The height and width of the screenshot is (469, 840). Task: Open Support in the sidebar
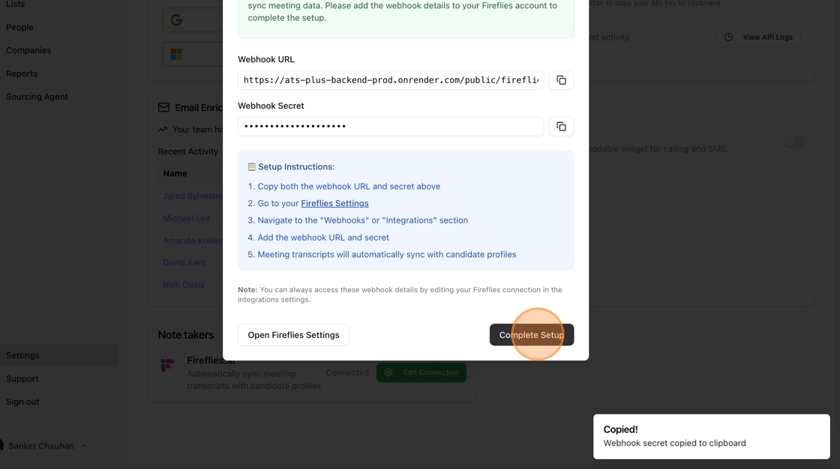tap(22, 378)
